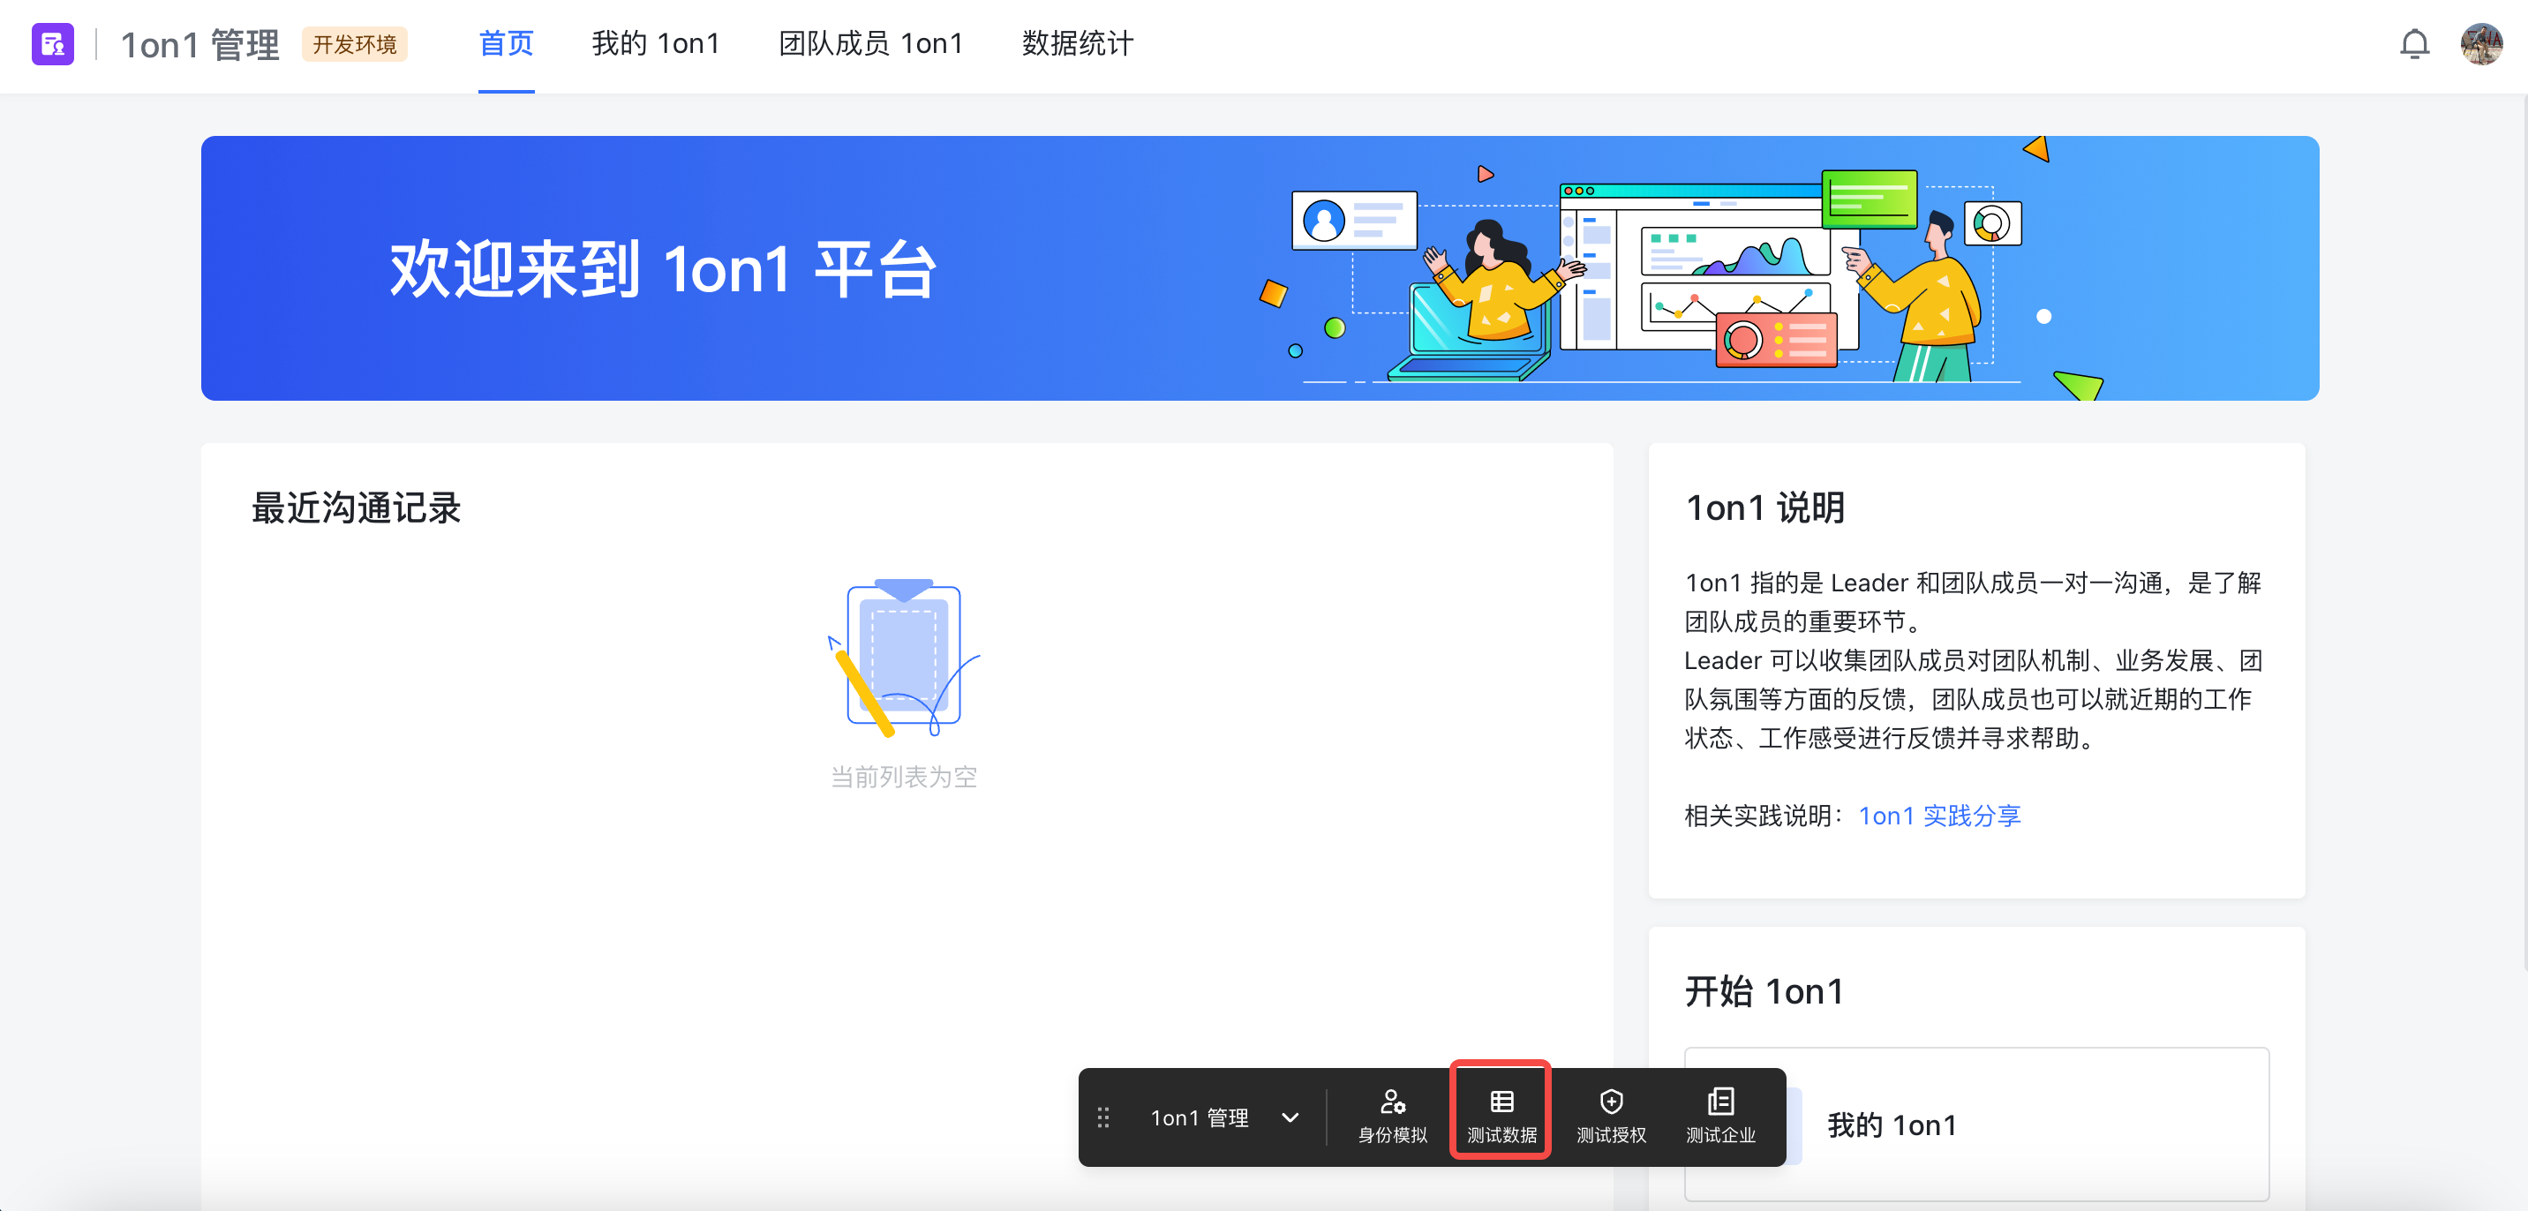Viewport: 2528px width, 1211px height.
Task: Click the empty list clipboard illustration
Action: [904, 657]
